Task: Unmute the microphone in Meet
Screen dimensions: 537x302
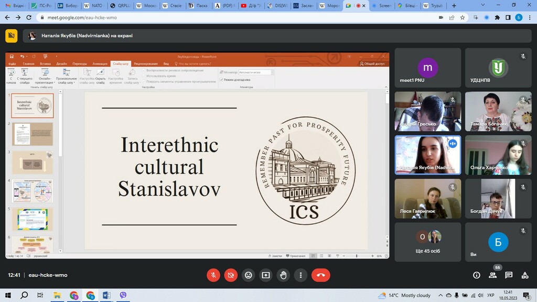Action: coord(213,275)
